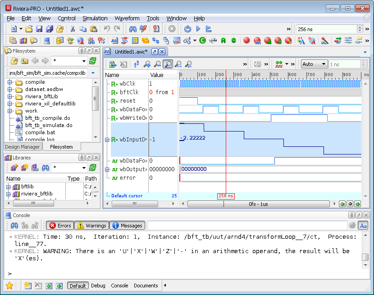Select the bft_tb_simulate.do file
The height and width of the screenshot is (295, 374).
point(49,125)
